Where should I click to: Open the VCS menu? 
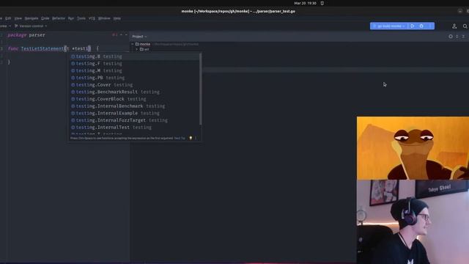[92, 18]
